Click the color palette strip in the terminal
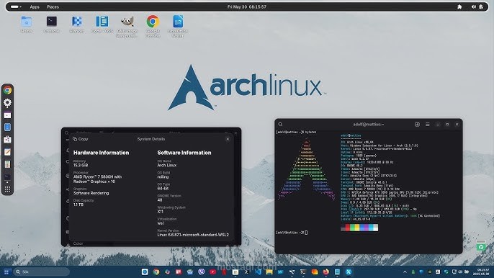The height and width of the screenshot is (278, 494). (x=359, y=228)
